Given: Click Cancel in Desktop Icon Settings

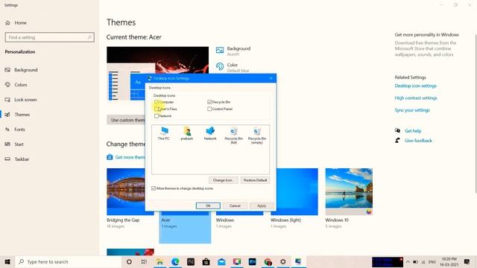Looking at the screenshot, I should coord(235,205).
